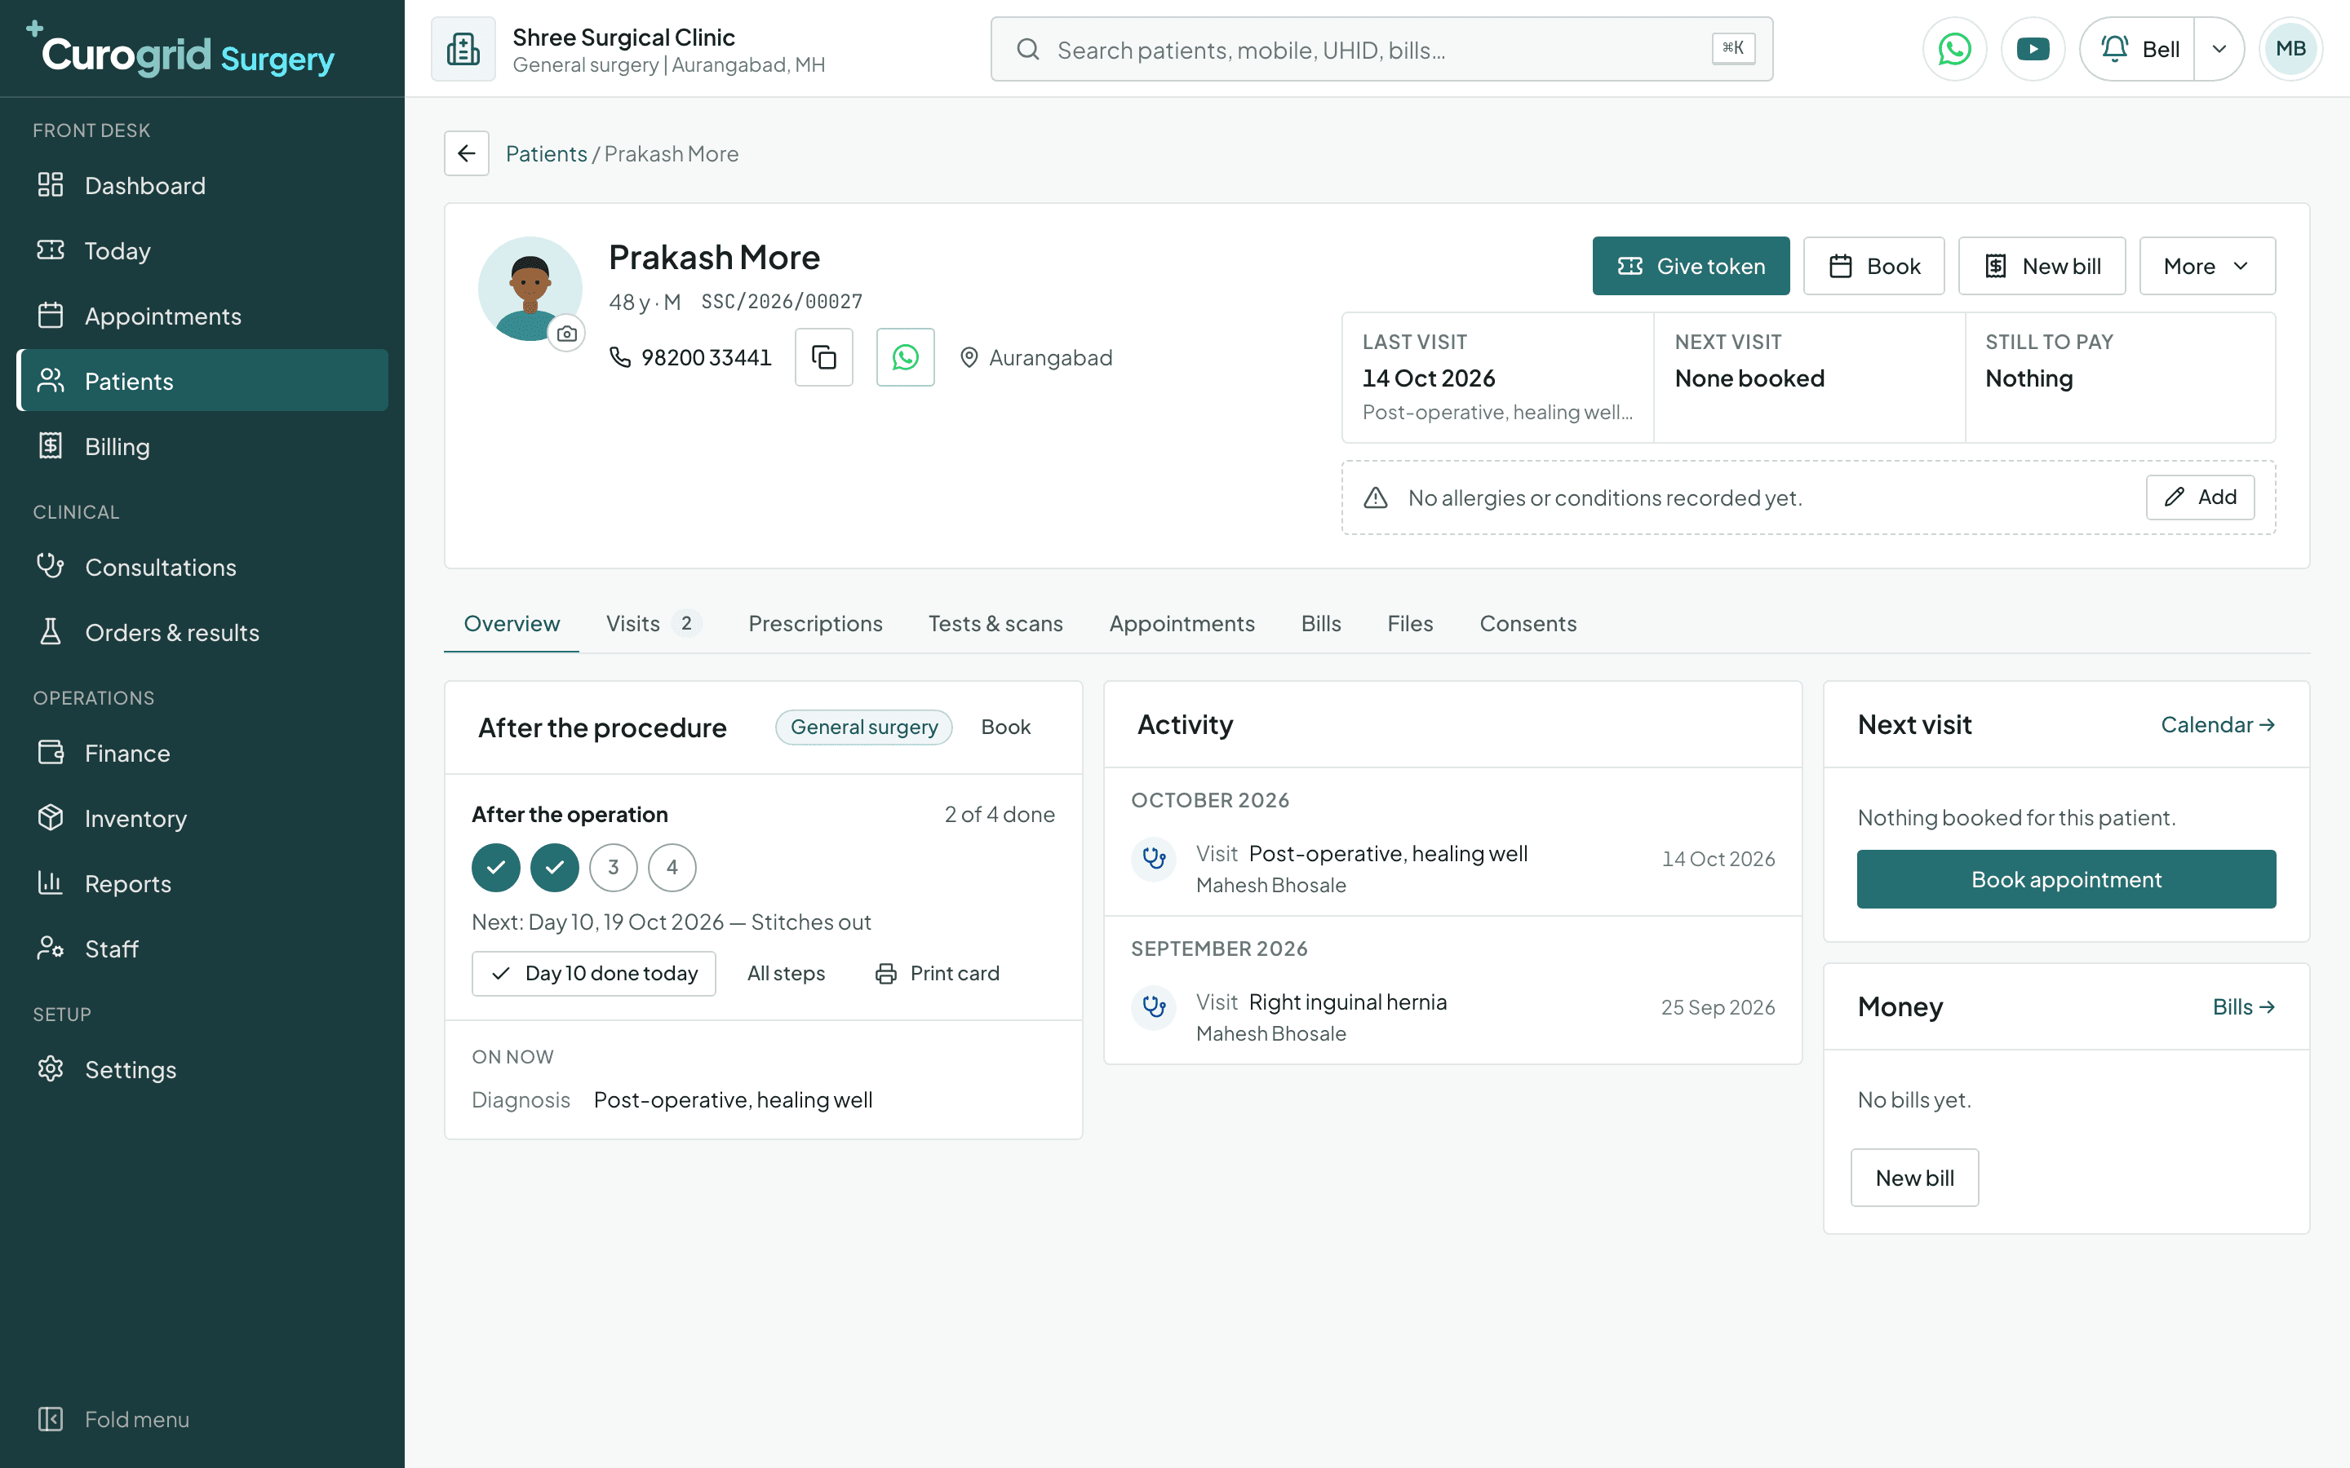Open Settings gear in sidebar
Image resolution: width=2350 pixels, height=1468 pixels.
pos(51,1069)
